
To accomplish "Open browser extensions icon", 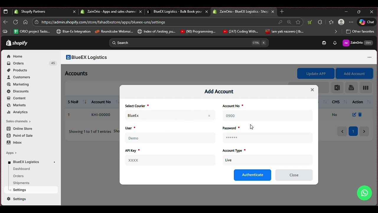I will tap(320, 22).
